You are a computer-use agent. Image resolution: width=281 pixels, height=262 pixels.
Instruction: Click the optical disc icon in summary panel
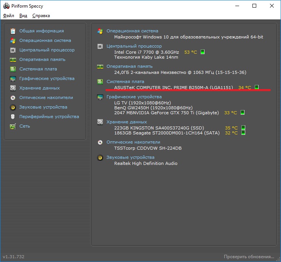[x=100, y=142]
